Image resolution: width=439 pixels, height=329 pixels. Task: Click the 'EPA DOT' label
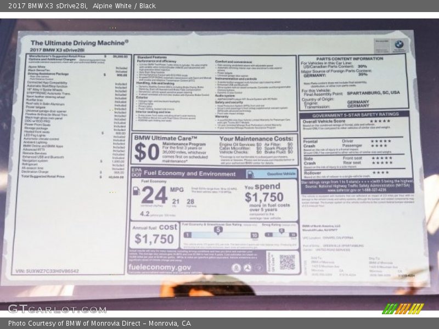coord(137,172)
